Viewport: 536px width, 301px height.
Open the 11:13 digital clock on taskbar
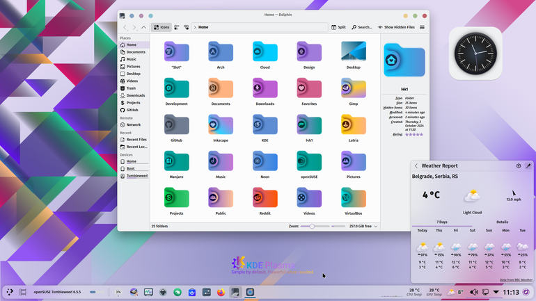511,292
